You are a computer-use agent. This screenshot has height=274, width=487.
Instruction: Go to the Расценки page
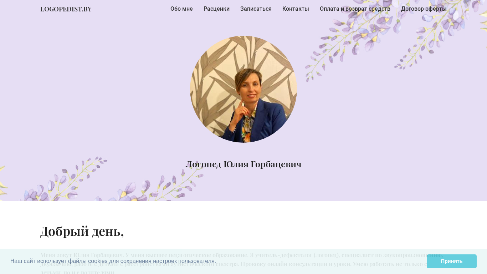[216, 9]
